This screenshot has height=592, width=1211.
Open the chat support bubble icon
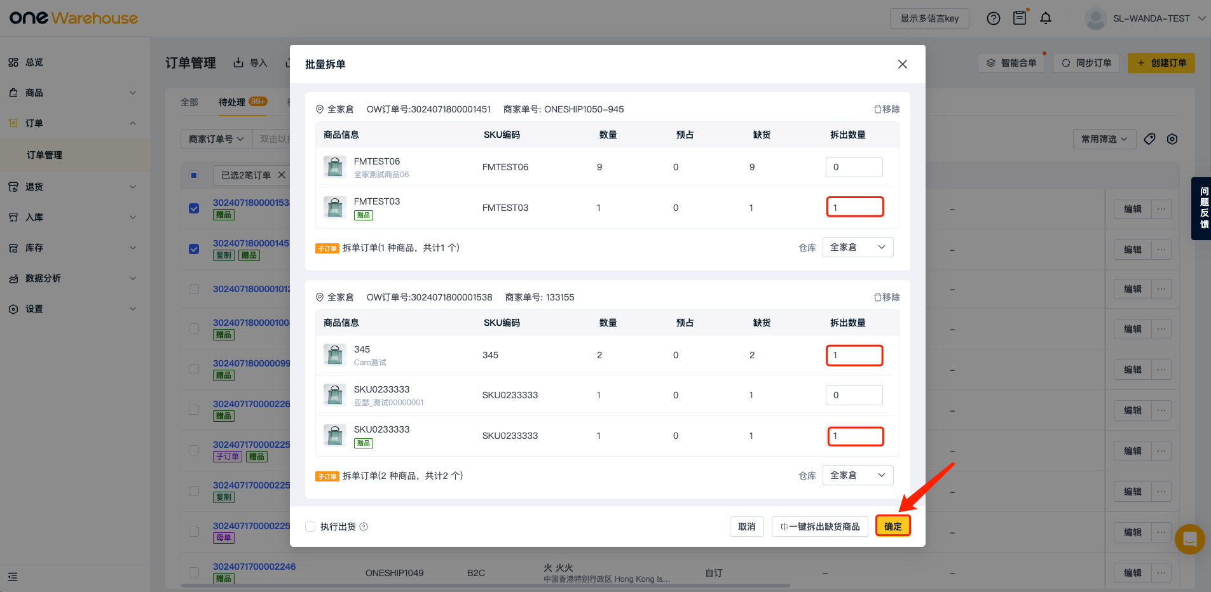coord(1189,539)
